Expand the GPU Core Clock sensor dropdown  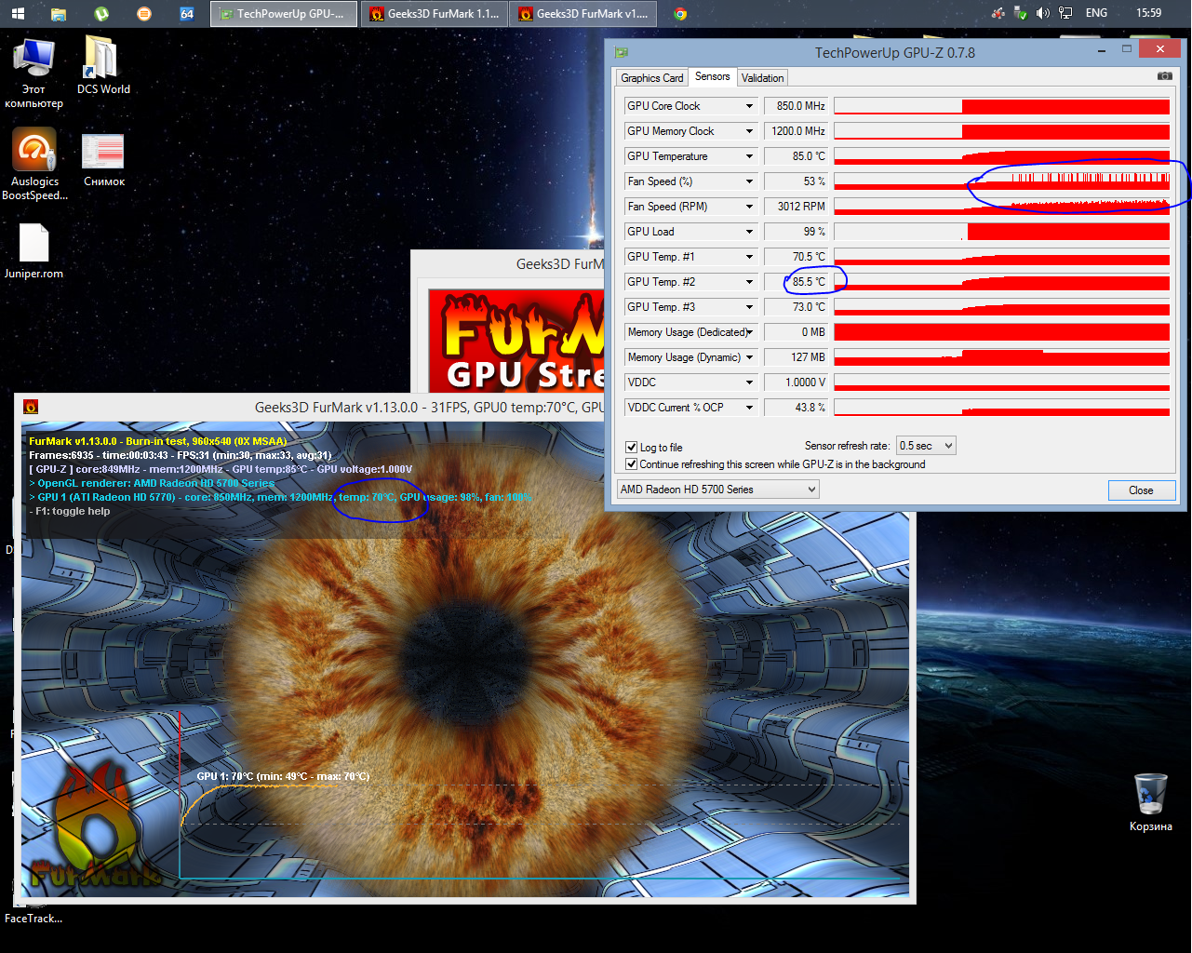click(749, 106)
